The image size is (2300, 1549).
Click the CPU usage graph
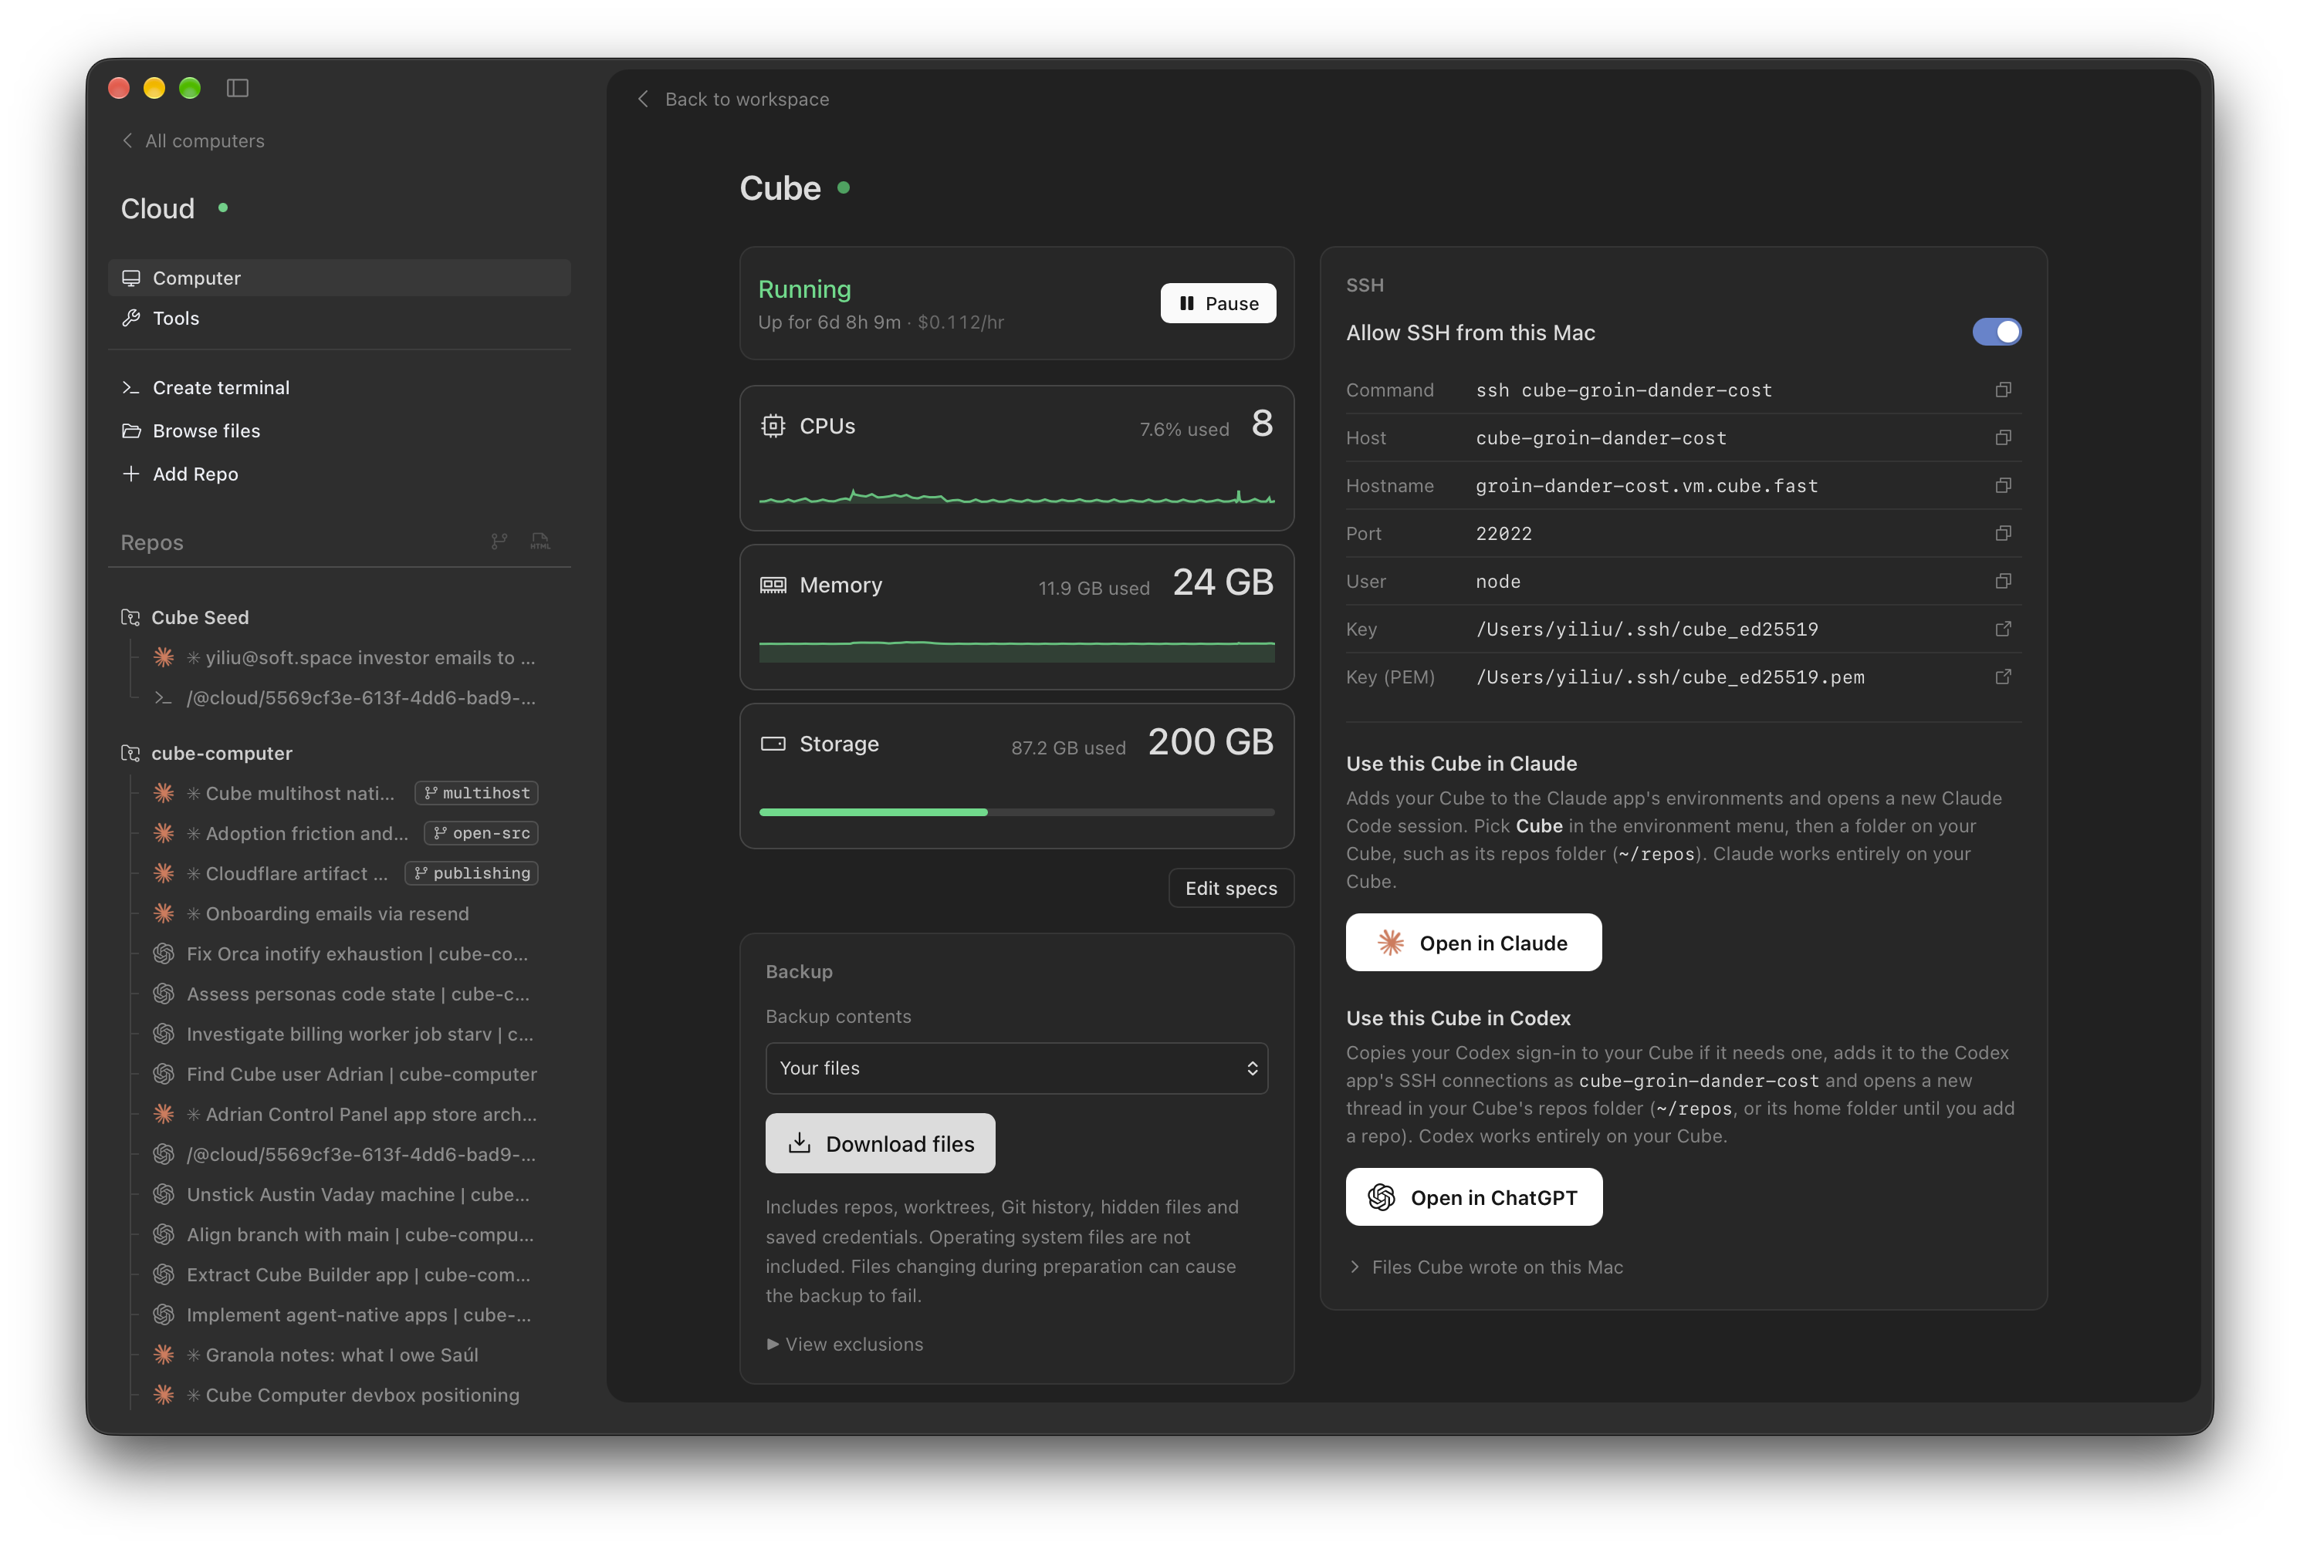click(x=1016, y=495)
